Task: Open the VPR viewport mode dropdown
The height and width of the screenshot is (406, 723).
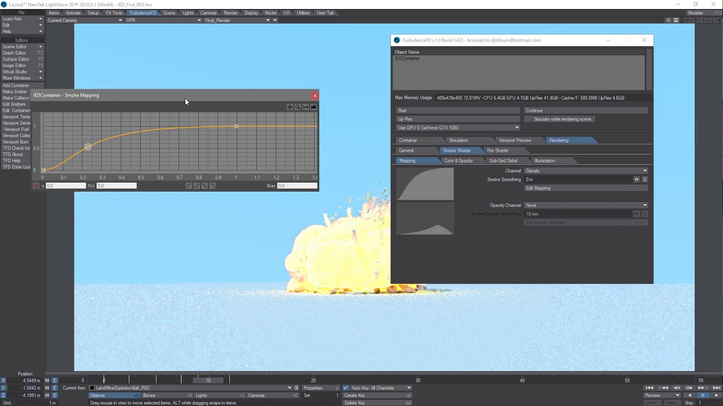Action: [163, 20]
